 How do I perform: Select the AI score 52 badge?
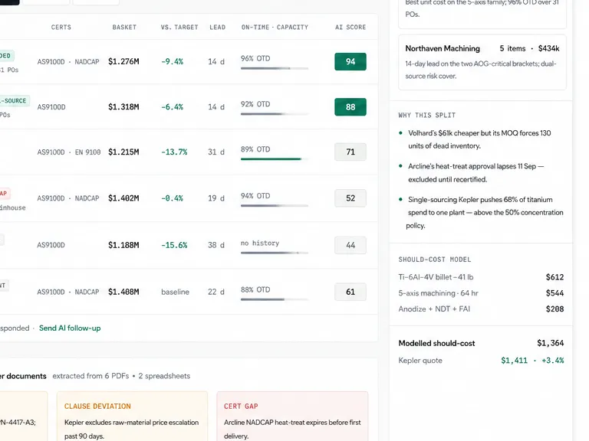[350, 198]
